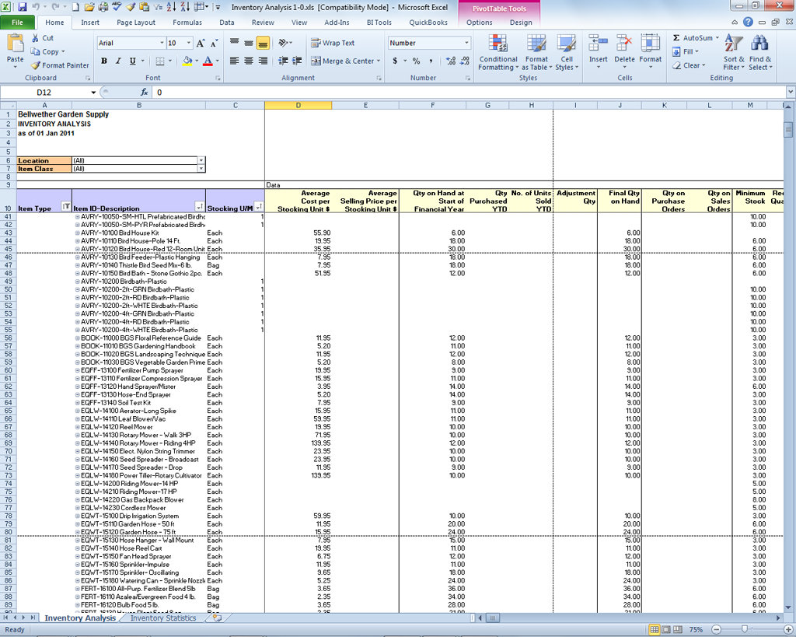This screenshot has width=796, height=637.
Task: Switch to the Inventory Statistics sheet
Action: [163, 618]
